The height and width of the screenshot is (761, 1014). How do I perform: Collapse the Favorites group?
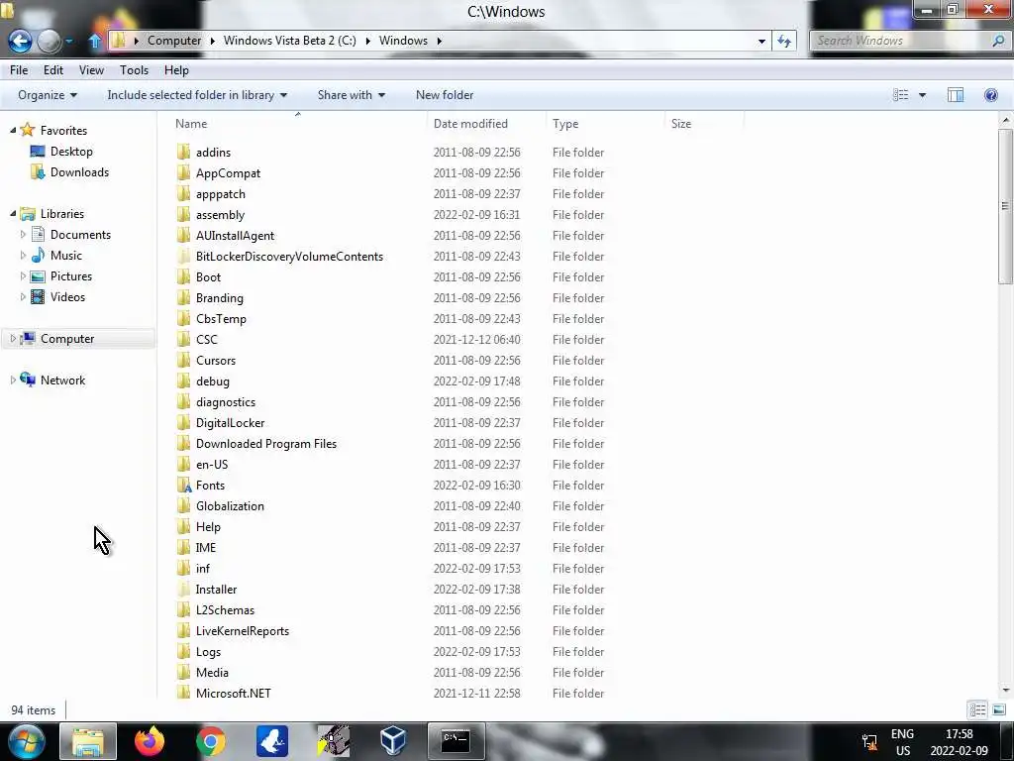[13, 130]
